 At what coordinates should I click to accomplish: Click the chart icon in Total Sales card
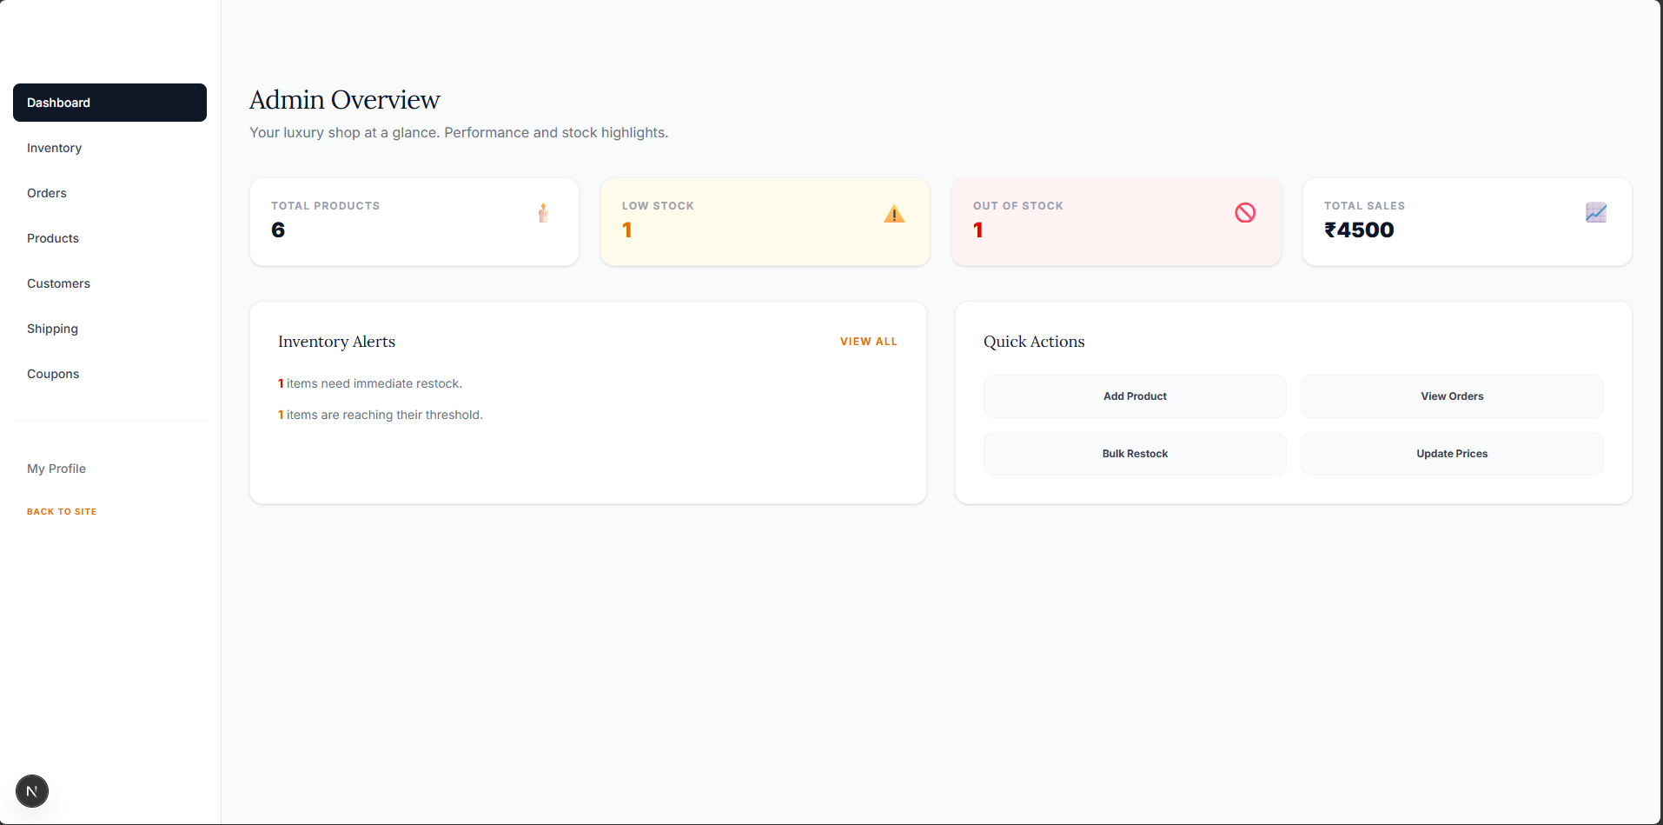pos(1596,213)
